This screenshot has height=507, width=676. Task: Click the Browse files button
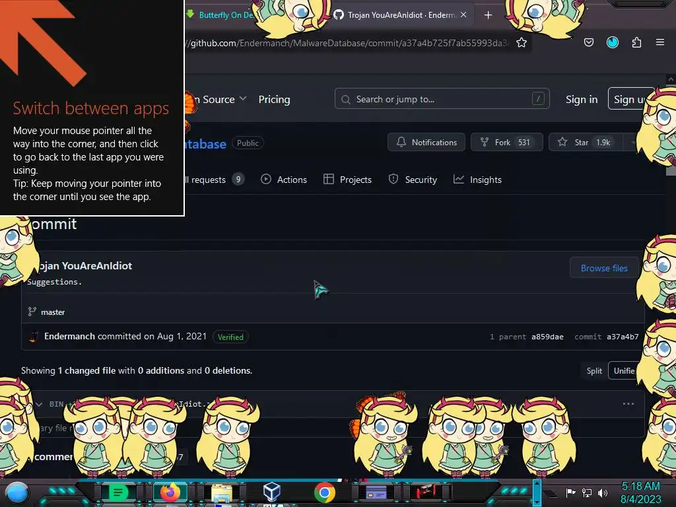click(604, 268)
